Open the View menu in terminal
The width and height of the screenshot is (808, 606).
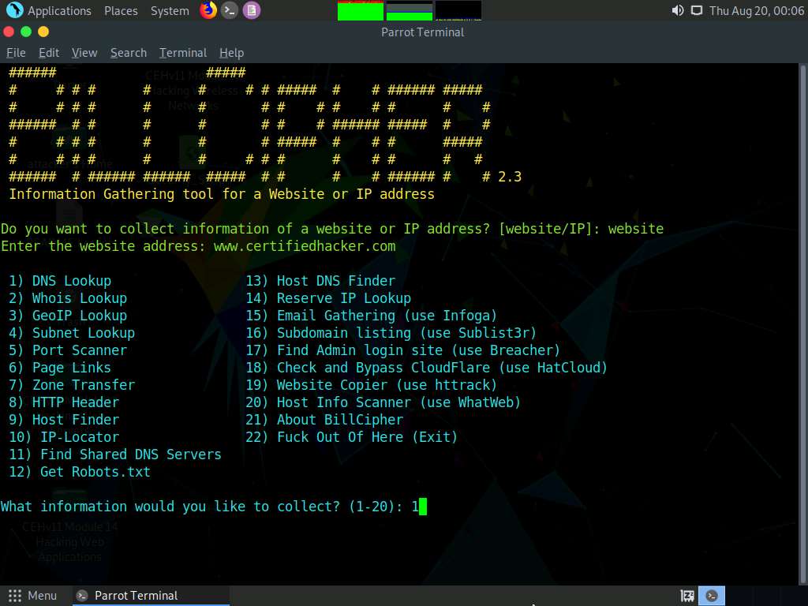[84, 53]
